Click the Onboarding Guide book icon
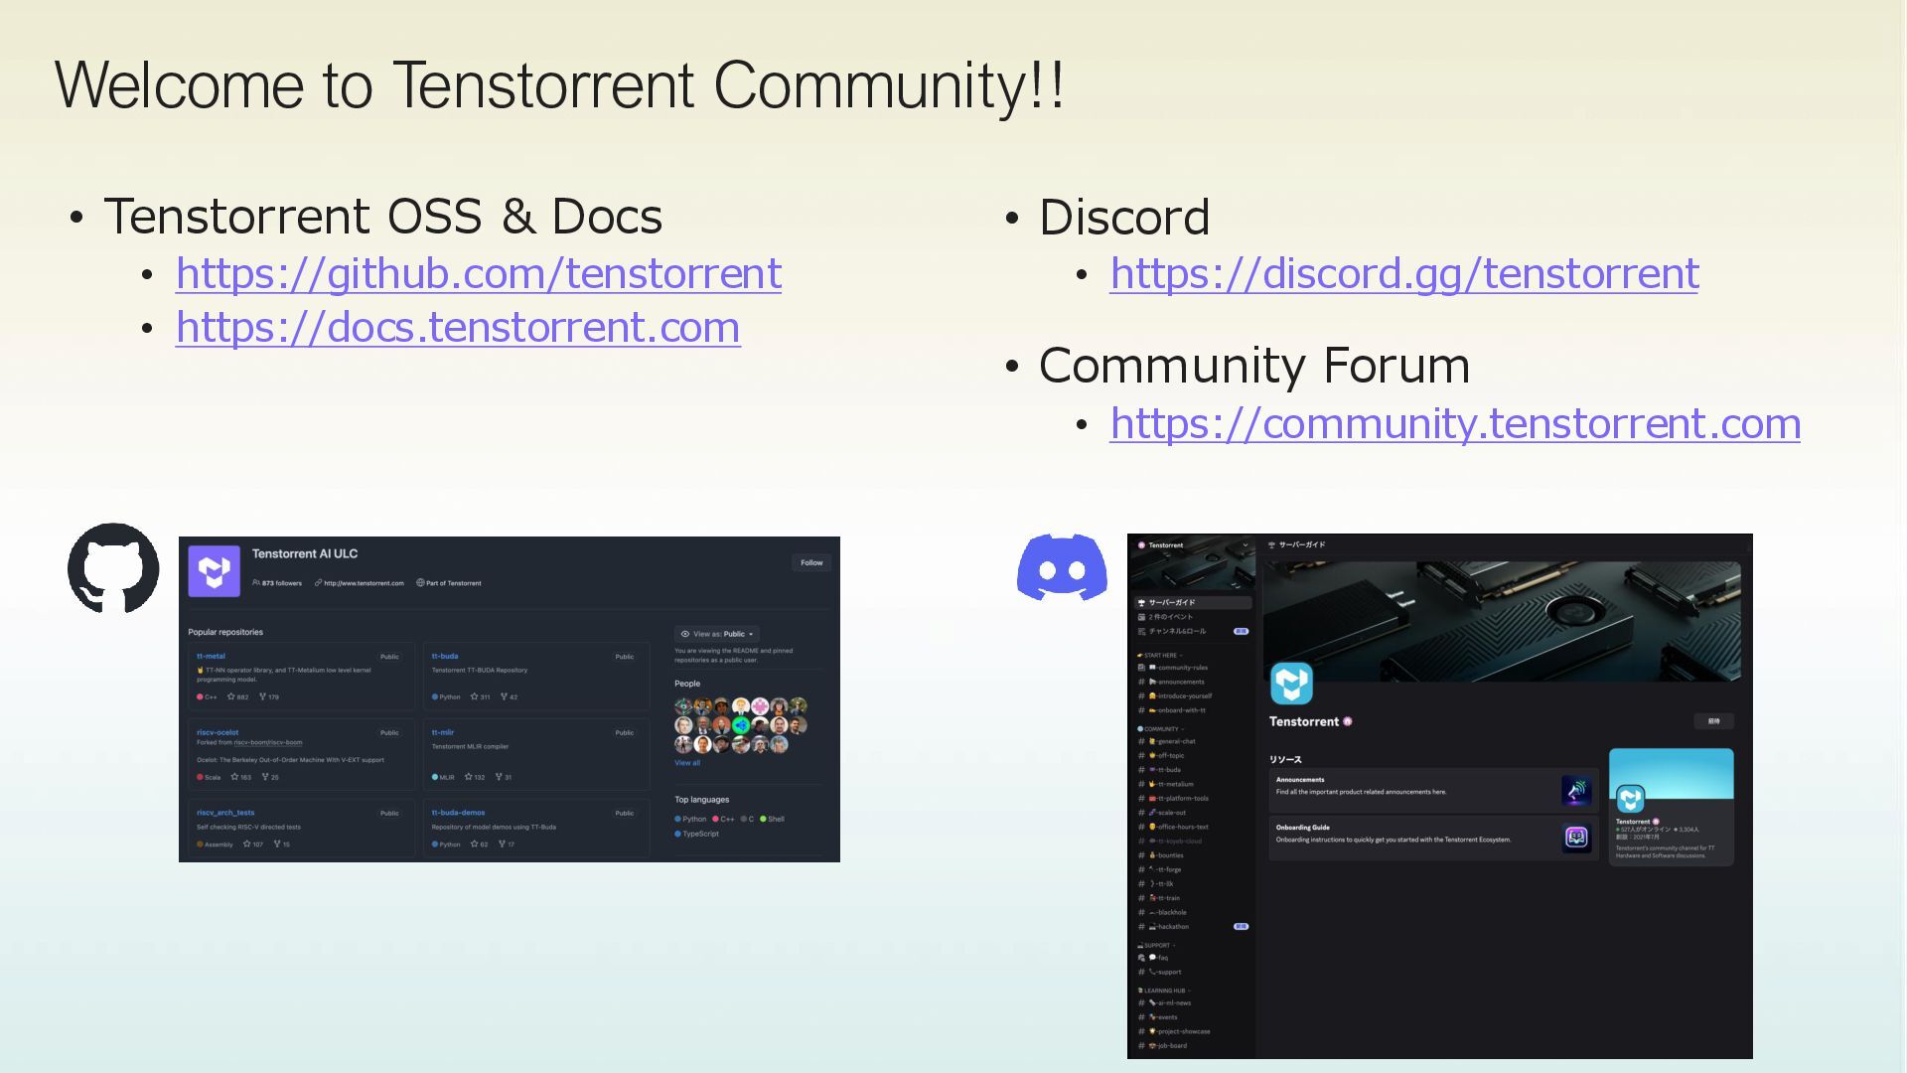 click(1576, 838)
